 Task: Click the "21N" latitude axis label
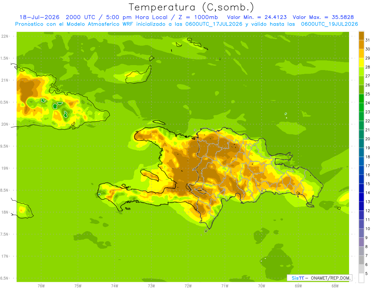(x=4, y=80)
